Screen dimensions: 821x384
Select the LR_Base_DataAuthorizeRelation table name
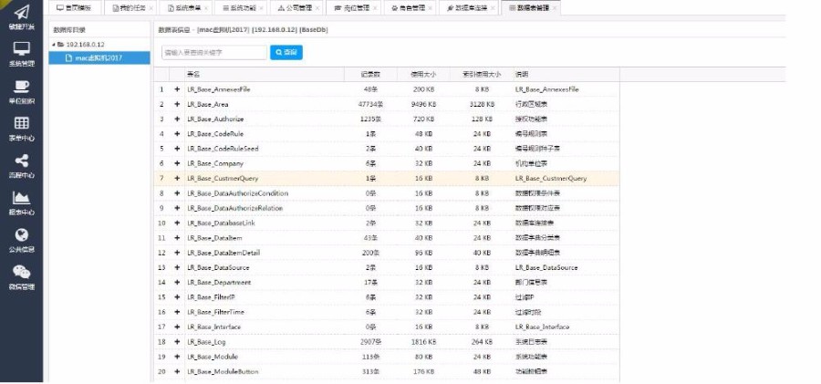pos(235,208)
